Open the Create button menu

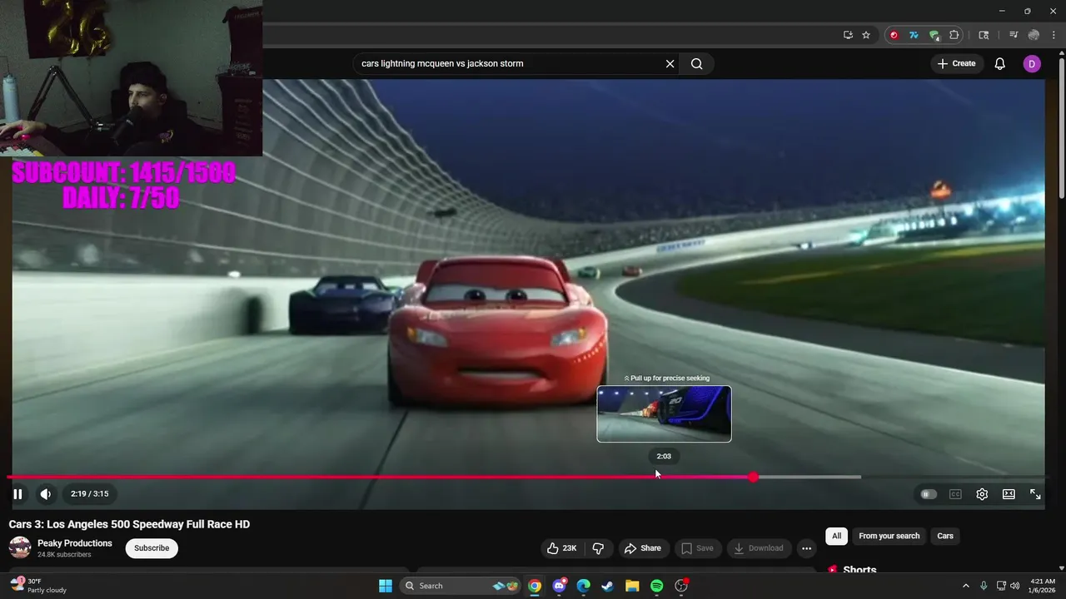tap(956, 64)
